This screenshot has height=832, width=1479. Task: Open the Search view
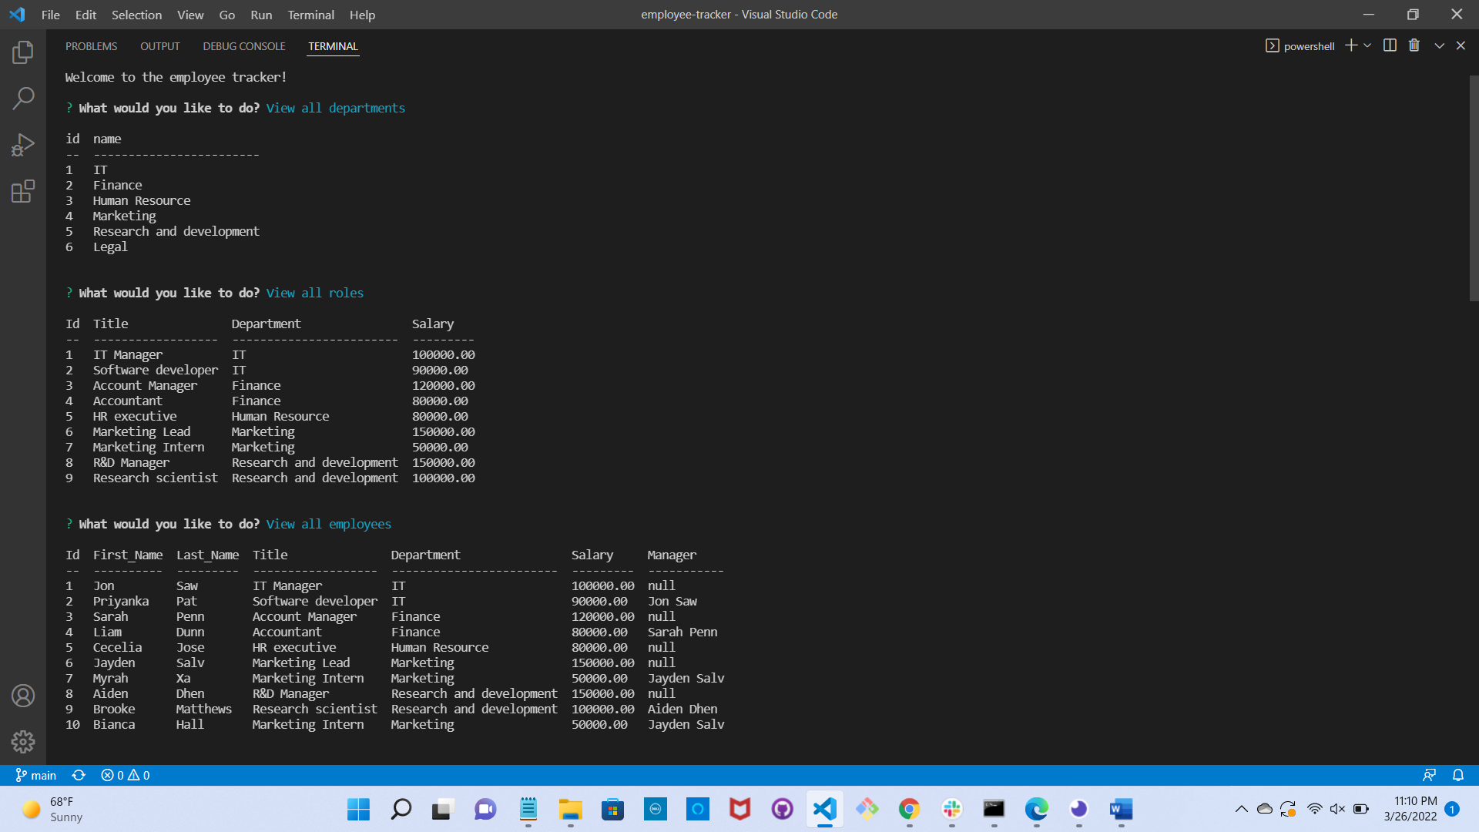pyautogui.click(x=22, y=98)
